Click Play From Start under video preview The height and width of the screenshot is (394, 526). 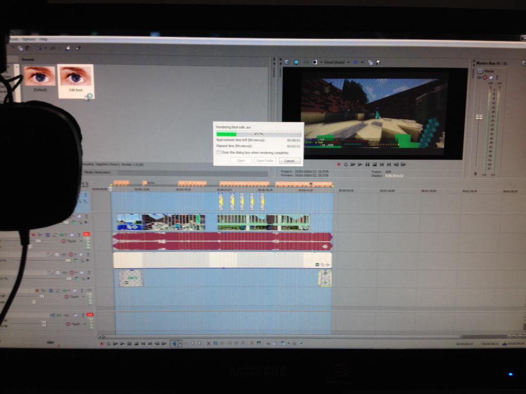tap(353, 165)
